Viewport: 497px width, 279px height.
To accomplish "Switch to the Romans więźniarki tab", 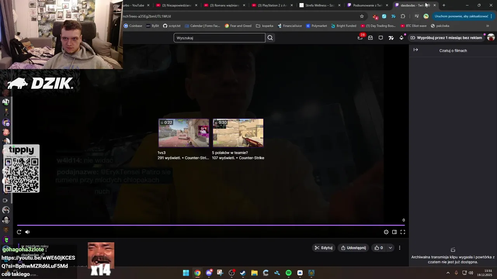I will point(224,5).
